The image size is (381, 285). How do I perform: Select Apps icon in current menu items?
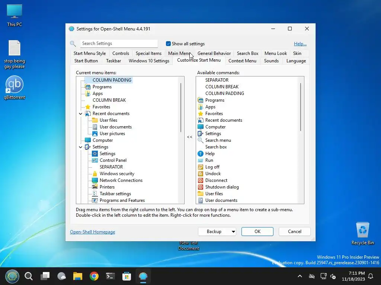tap(88, 94)
